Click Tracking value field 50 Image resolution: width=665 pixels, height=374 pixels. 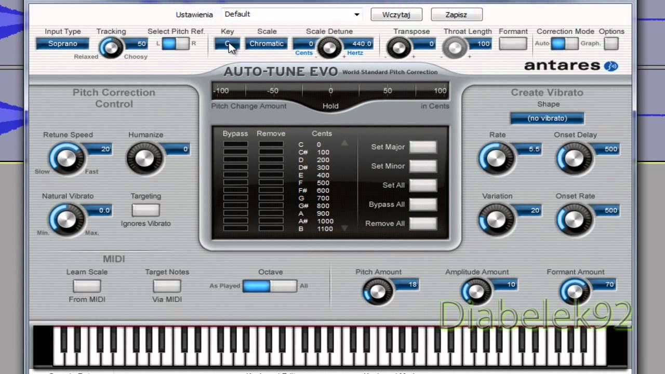pos(136,44)
